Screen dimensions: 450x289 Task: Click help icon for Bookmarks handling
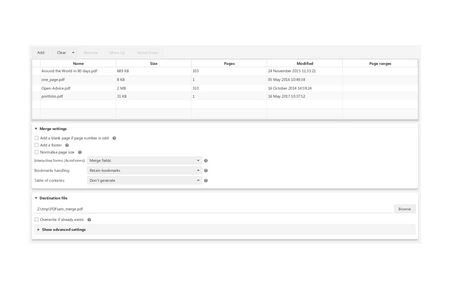[206, 171]
